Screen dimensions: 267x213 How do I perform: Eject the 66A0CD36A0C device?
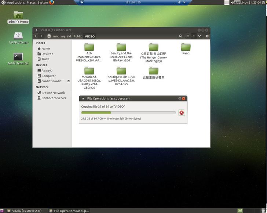coord(68,81)
